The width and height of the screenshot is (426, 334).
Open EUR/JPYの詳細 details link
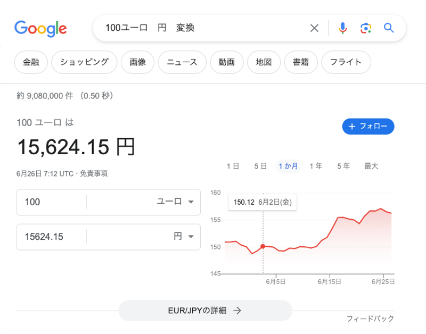[x=205, y=311]
